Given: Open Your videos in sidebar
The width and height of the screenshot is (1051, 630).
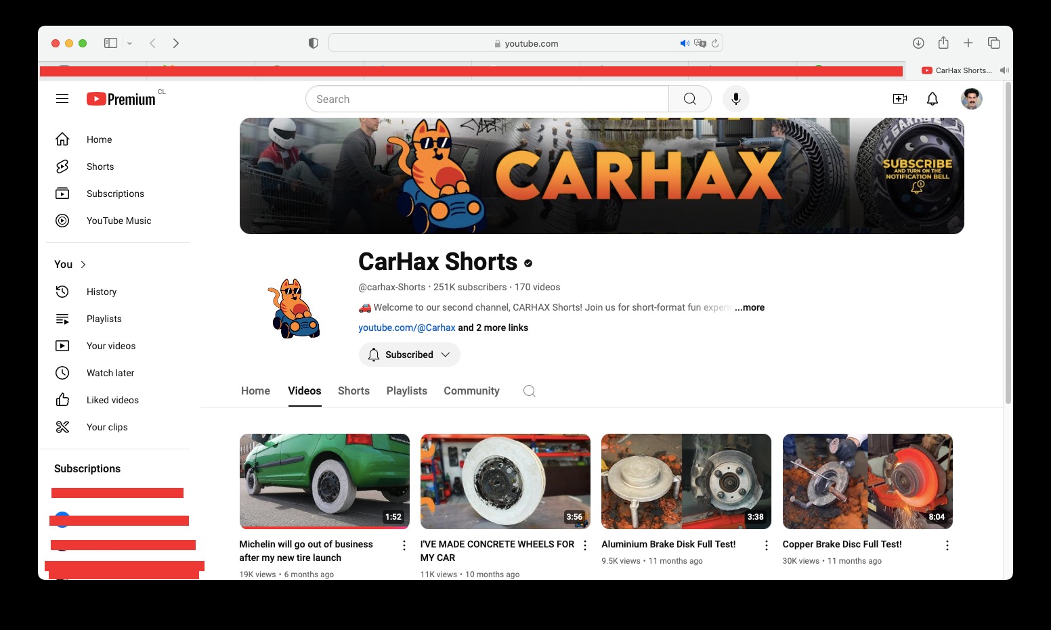Looking at the screenshot, I should pos(118,346).
